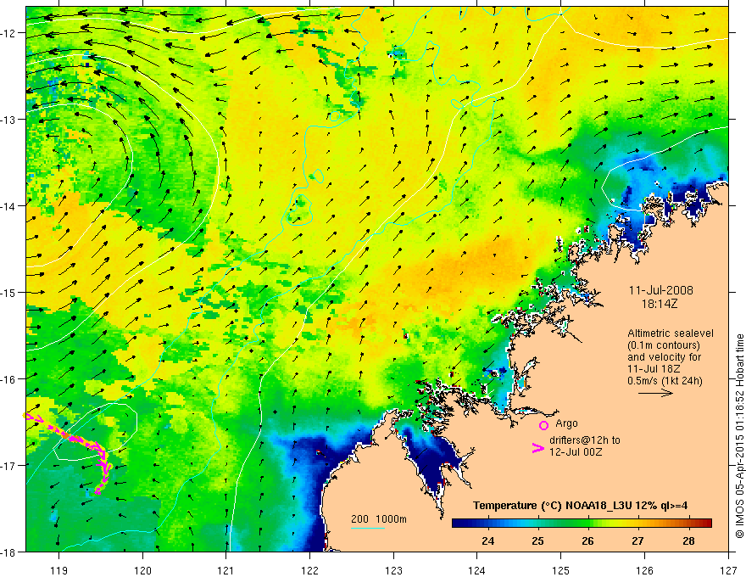
Task: Click the latitude axis label -18
Action: click(x=10, y=552)
